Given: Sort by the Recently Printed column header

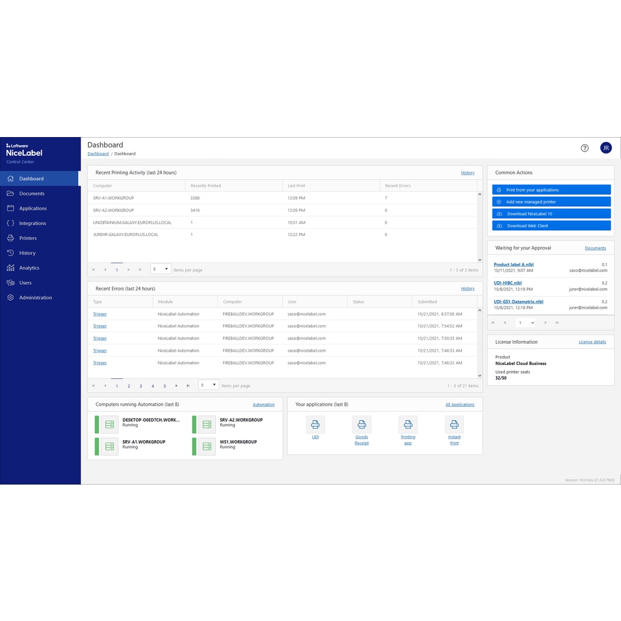Looking at the screenshot, I should (206, 186).
